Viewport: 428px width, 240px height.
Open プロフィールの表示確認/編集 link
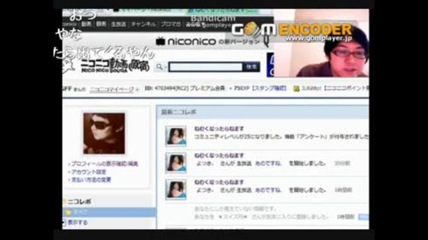(104, 164)
